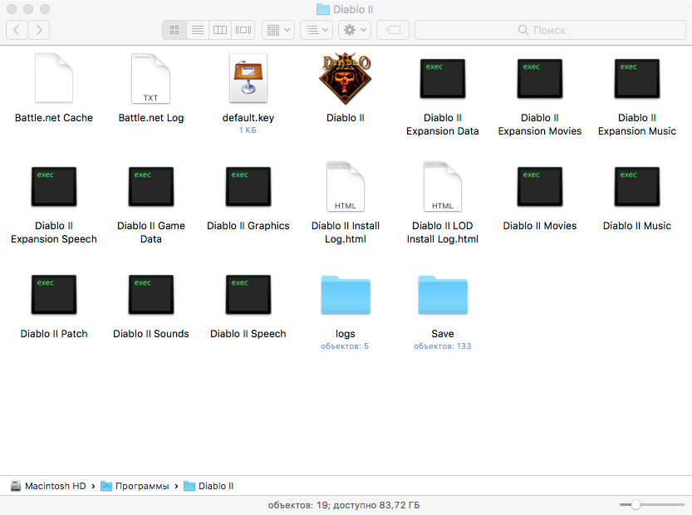Go forward with the right arrow button

click(x=39, y=30)
